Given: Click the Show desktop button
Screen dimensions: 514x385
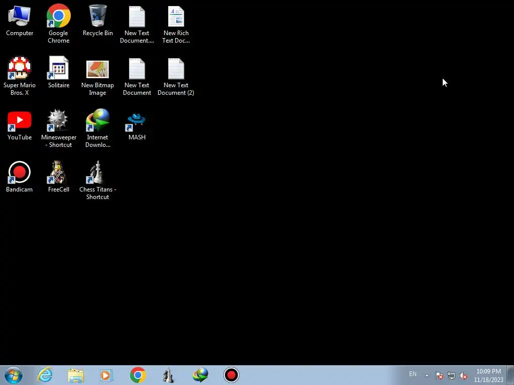Looking at the screenshot, I should click(510, 375).
